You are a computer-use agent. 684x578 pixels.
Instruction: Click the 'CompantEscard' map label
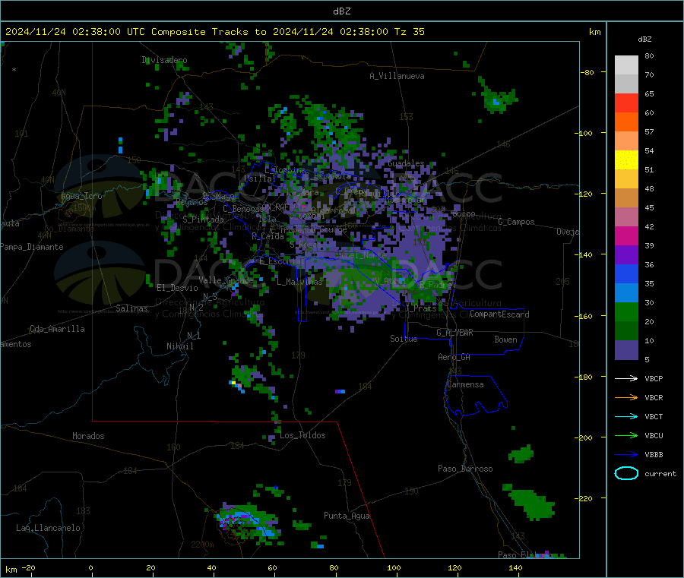499,314
